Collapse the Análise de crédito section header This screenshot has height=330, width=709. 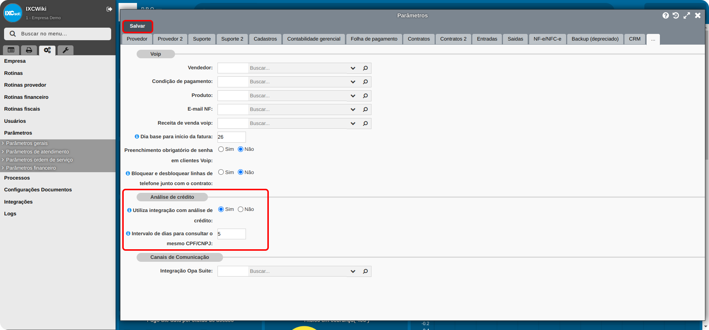coord(172,197)
